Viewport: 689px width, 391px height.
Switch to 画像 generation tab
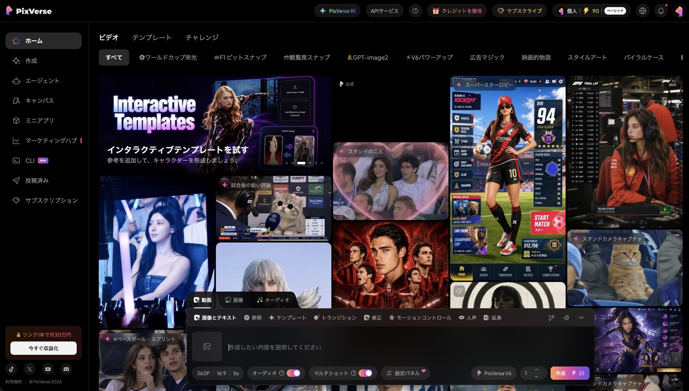pyautogui.click(x=234, y=300)
